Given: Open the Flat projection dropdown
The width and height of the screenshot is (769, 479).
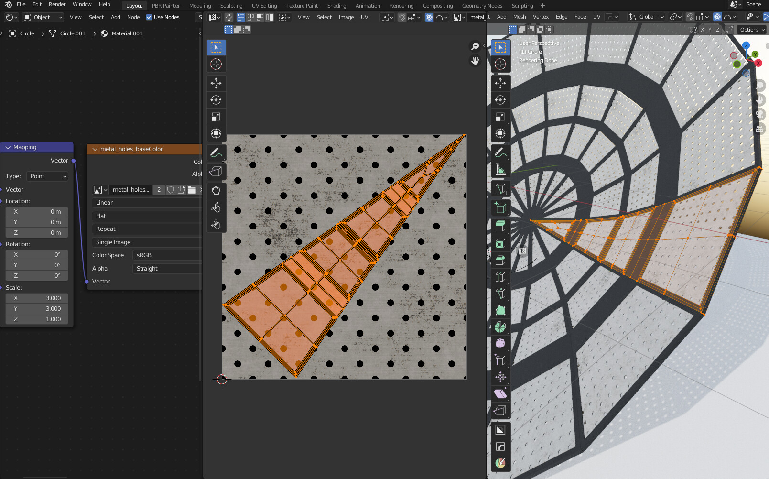Looking at the screenshot, I should coord(146,216).
